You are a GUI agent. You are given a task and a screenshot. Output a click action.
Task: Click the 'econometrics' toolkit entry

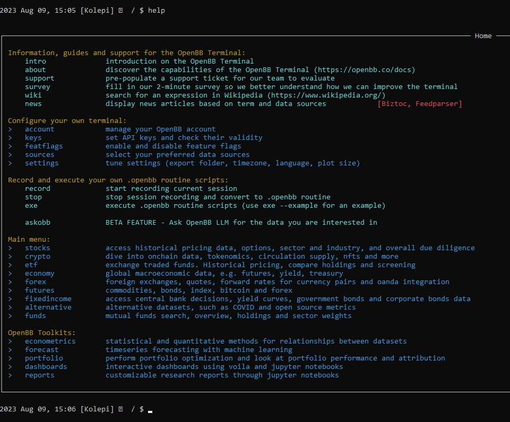50,341
